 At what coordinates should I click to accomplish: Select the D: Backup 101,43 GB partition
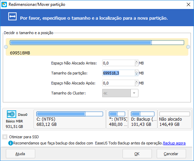[143, 119]
